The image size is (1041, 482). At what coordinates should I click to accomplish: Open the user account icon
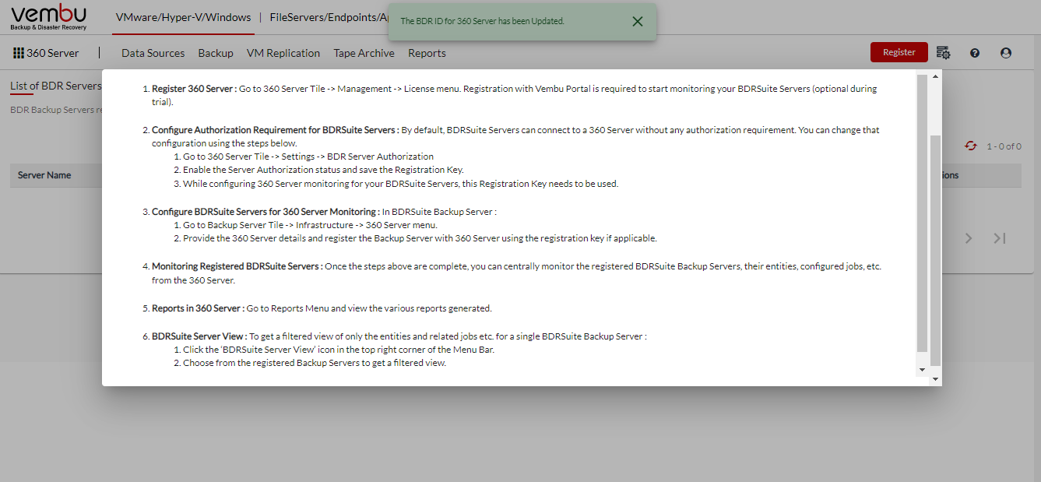click(1006, 53)
